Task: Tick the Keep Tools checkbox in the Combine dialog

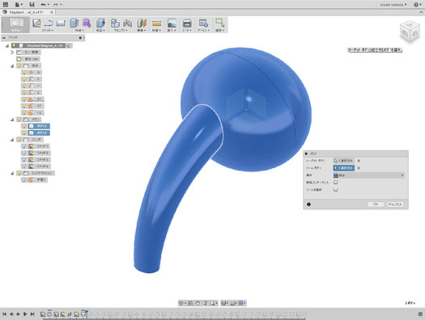Action: [x=336, y=190]
